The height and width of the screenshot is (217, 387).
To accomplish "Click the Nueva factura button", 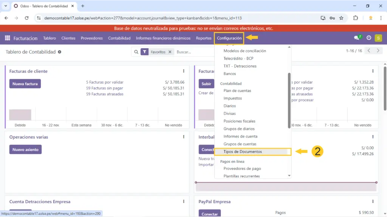I will pyautogui.click(x=25, y=84).
